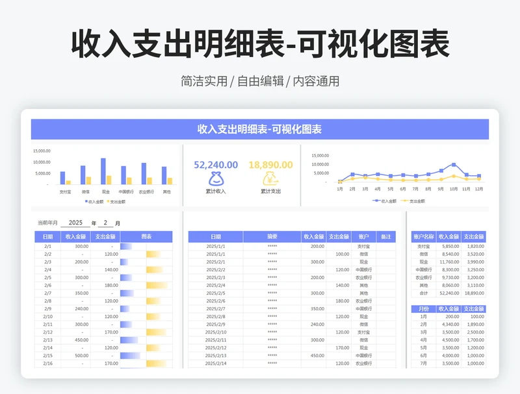
Task: Select the 350.00 income cell in row 2/7
Action: [75, 293]
